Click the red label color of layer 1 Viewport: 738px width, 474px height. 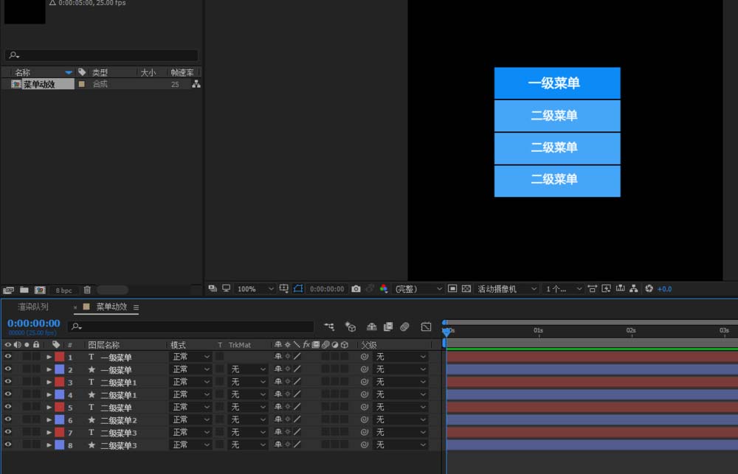(x=59, y=357)
